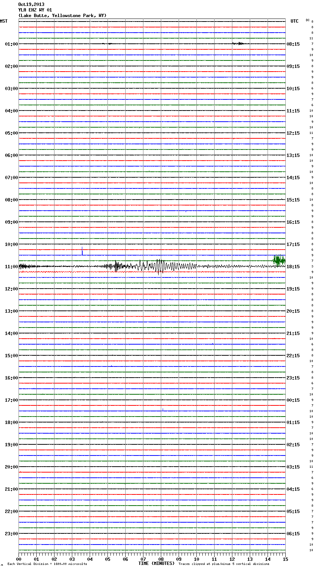Click the "00" minute tick label
Viewport: 315px width, 569px height.
pyautogui.click(x=19, y=559)
